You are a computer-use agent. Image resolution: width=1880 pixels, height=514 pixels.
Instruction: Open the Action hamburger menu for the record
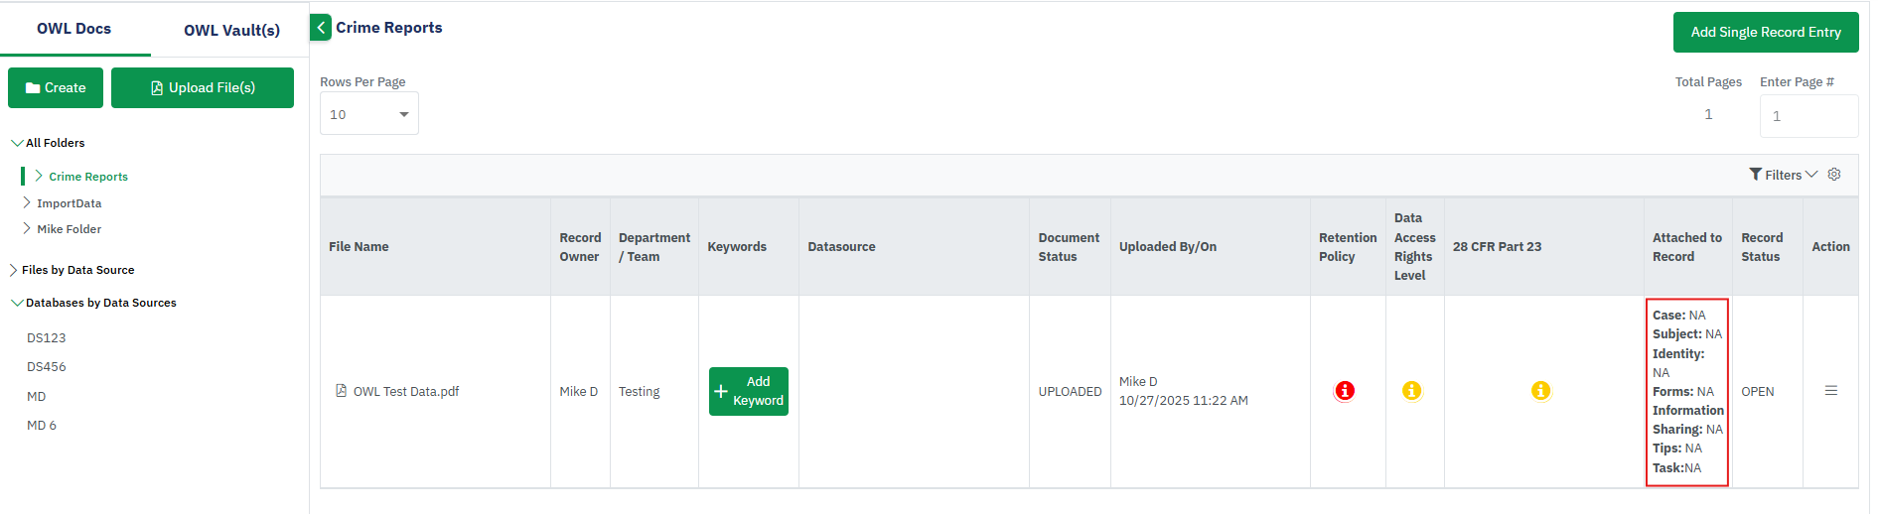coord(1830,391)
